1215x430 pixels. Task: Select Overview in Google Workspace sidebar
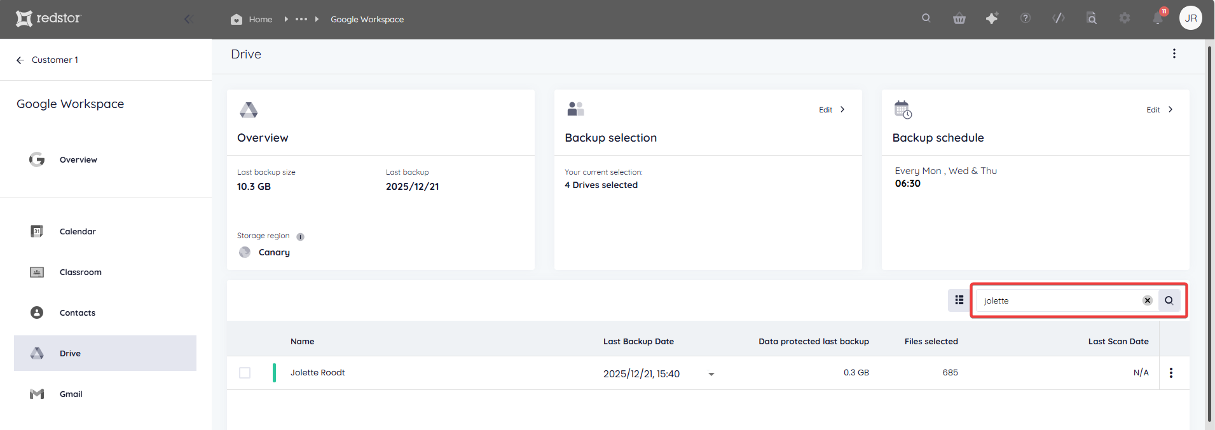pos(105,159)
